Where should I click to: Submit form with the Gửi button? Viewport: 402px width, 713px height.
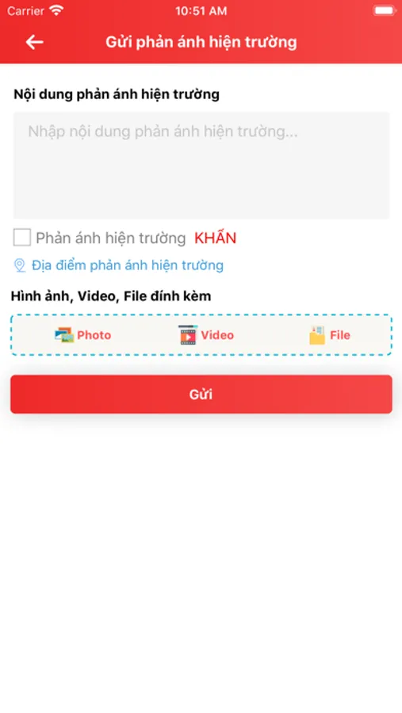(x=201, y=395)
